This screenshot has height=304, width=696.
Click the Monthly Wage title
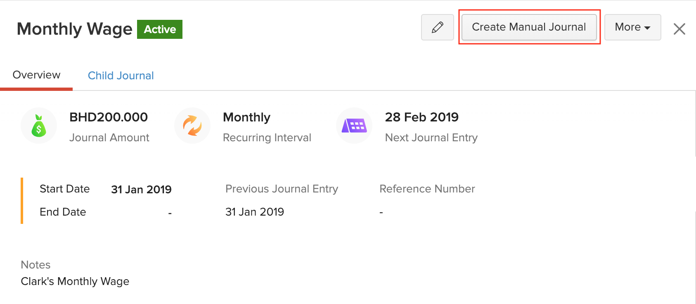pos(74,29)
